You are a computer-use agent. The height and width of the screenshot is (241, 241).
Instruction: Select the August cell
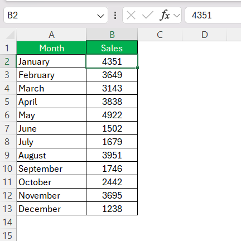pos(51,155)
